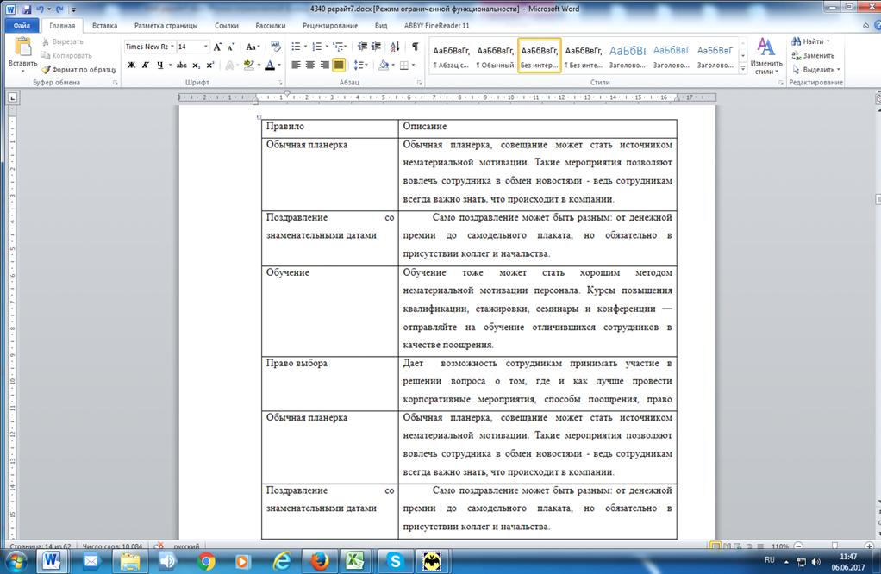Apply subscript formatting

[x=197, y=65]
